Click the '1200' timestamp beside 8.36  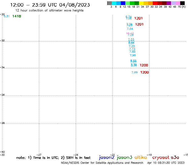[144, 65]
